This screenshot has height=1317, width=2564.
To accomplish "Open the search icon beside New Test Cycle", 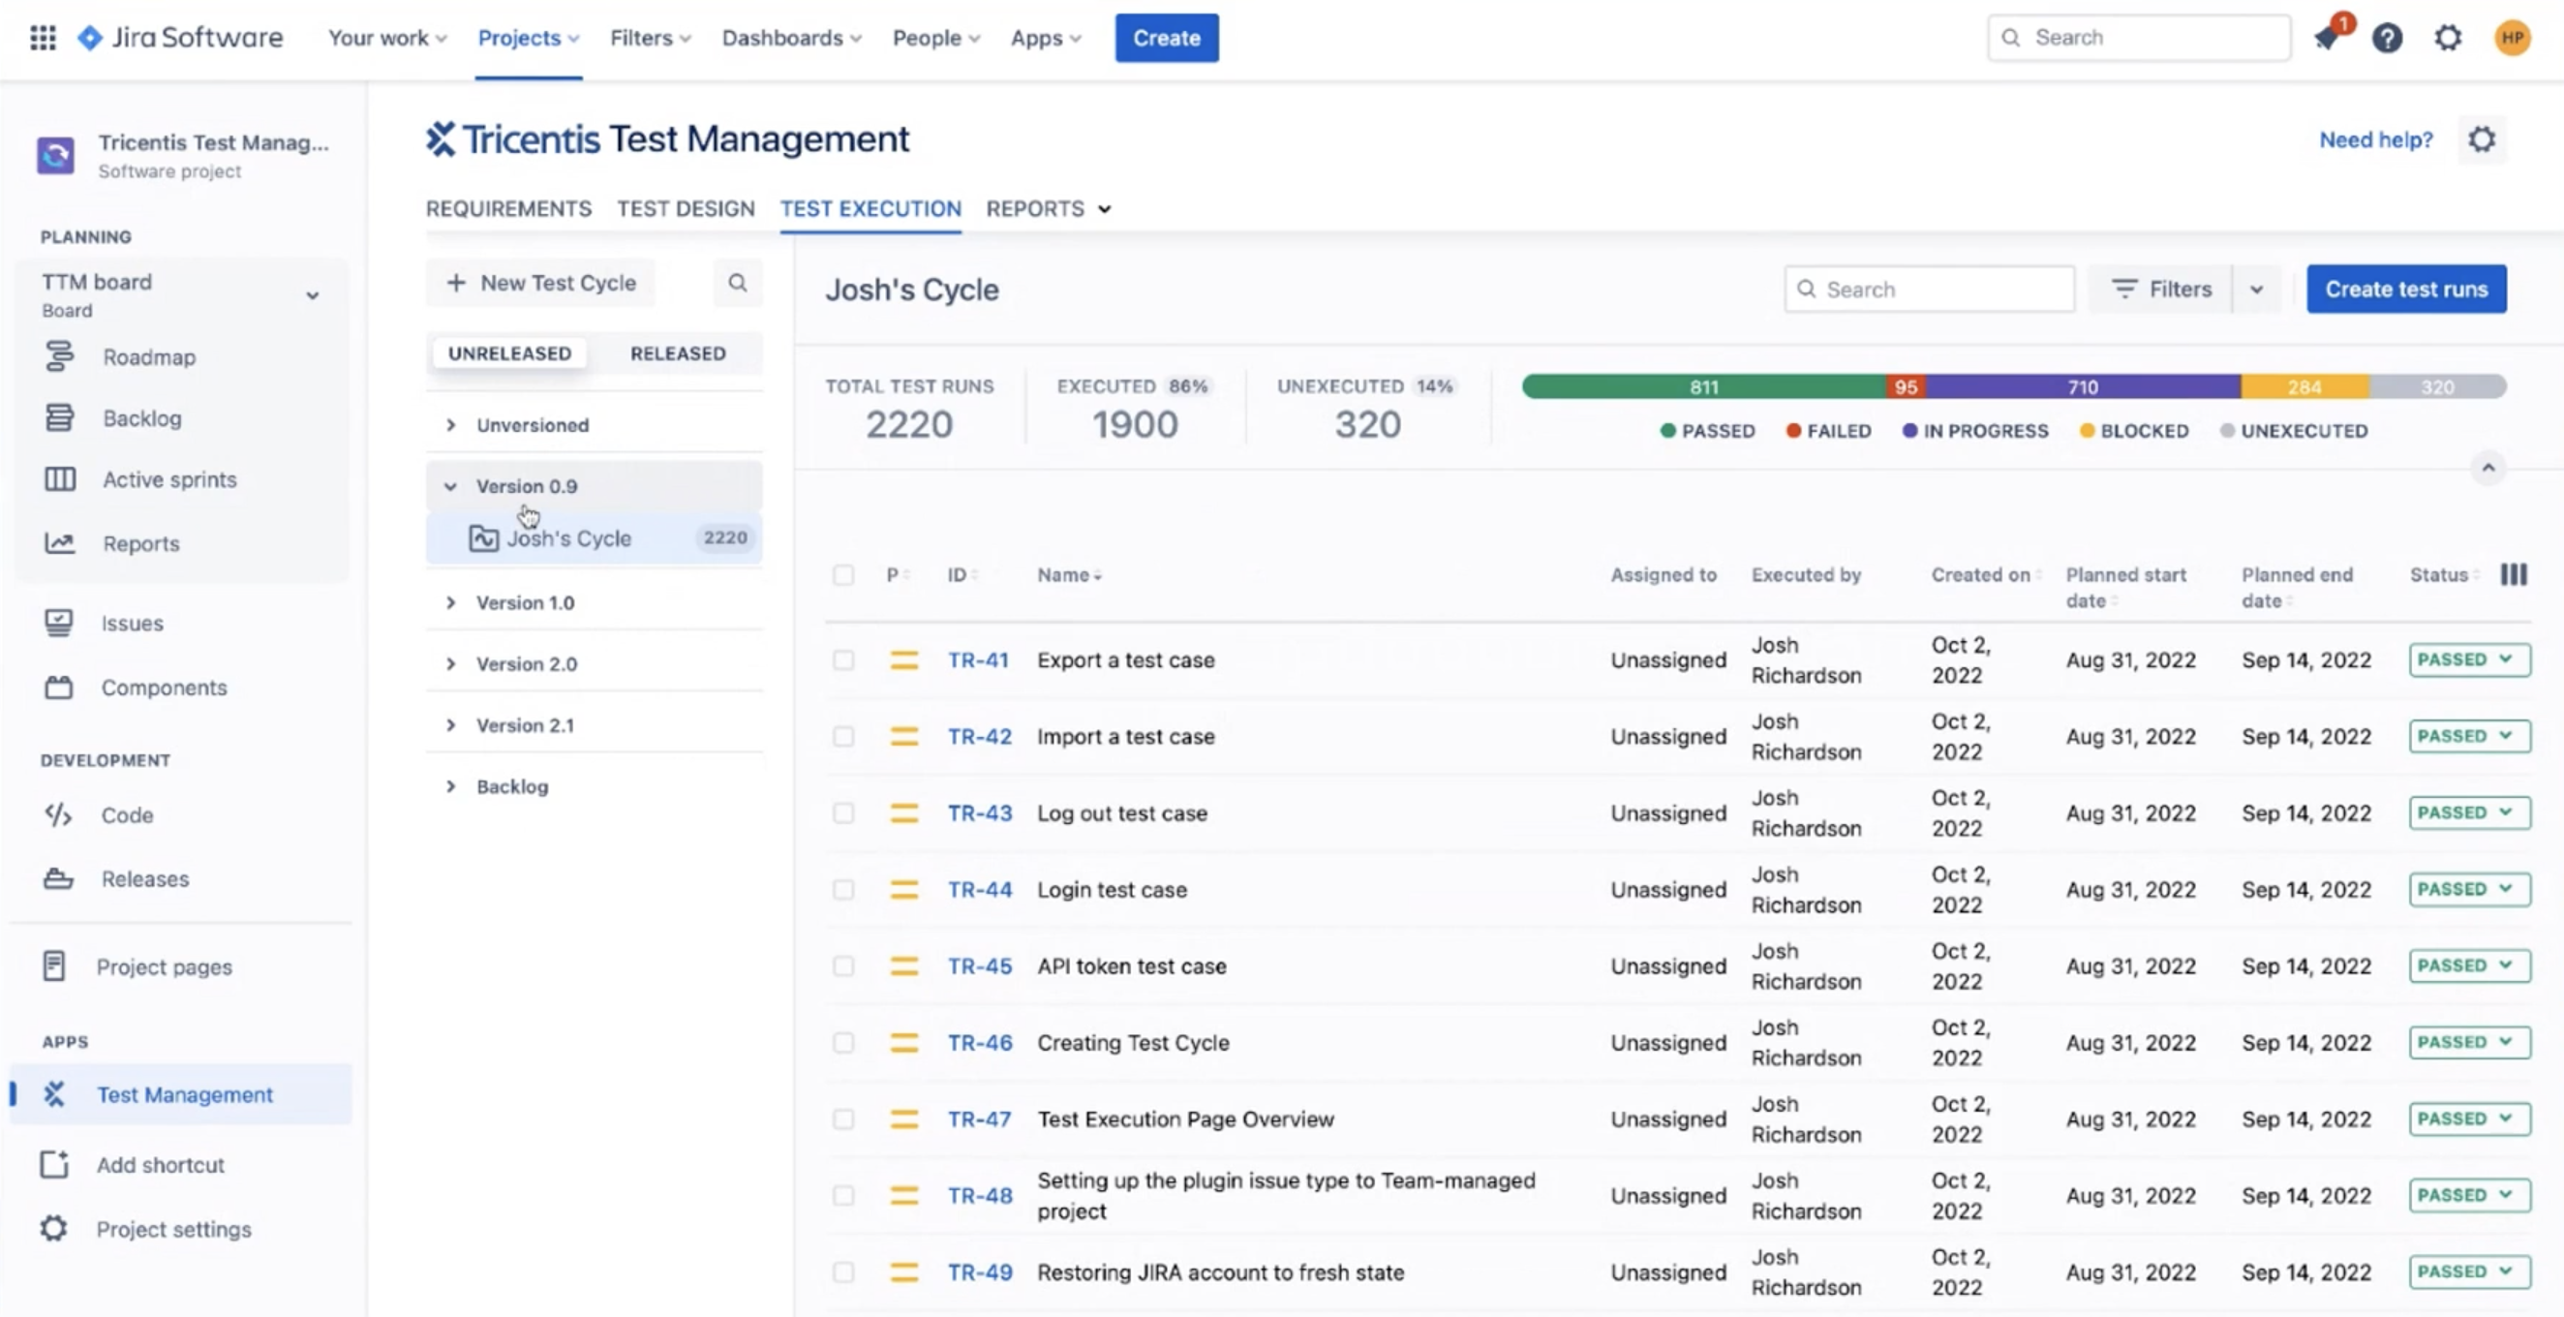I will tap(737, 283).
